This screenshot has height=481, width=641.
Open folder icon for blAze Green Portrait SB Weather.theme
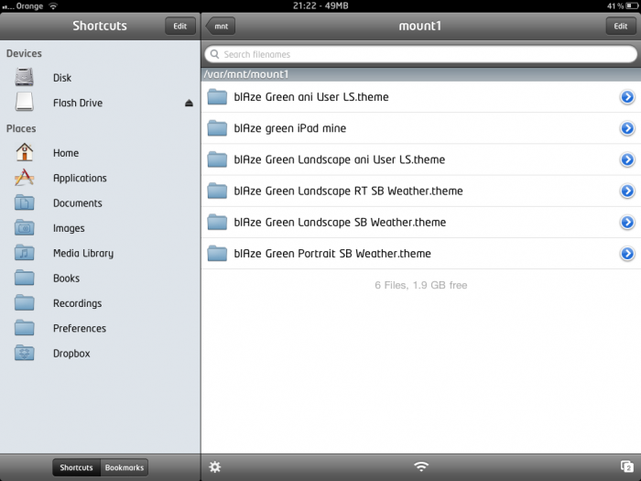click(x=217, y=253)
